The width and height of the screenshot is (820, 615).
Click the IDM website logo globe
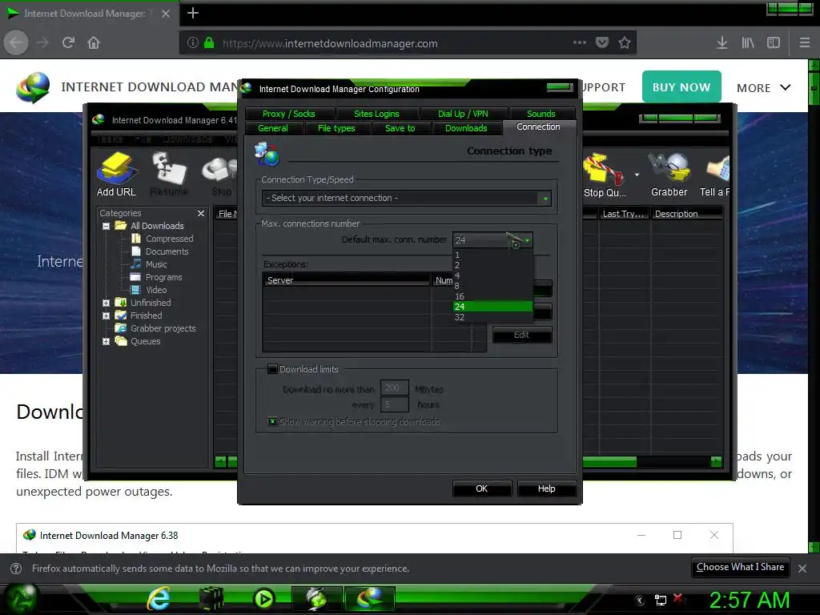[x=33, y=87]
